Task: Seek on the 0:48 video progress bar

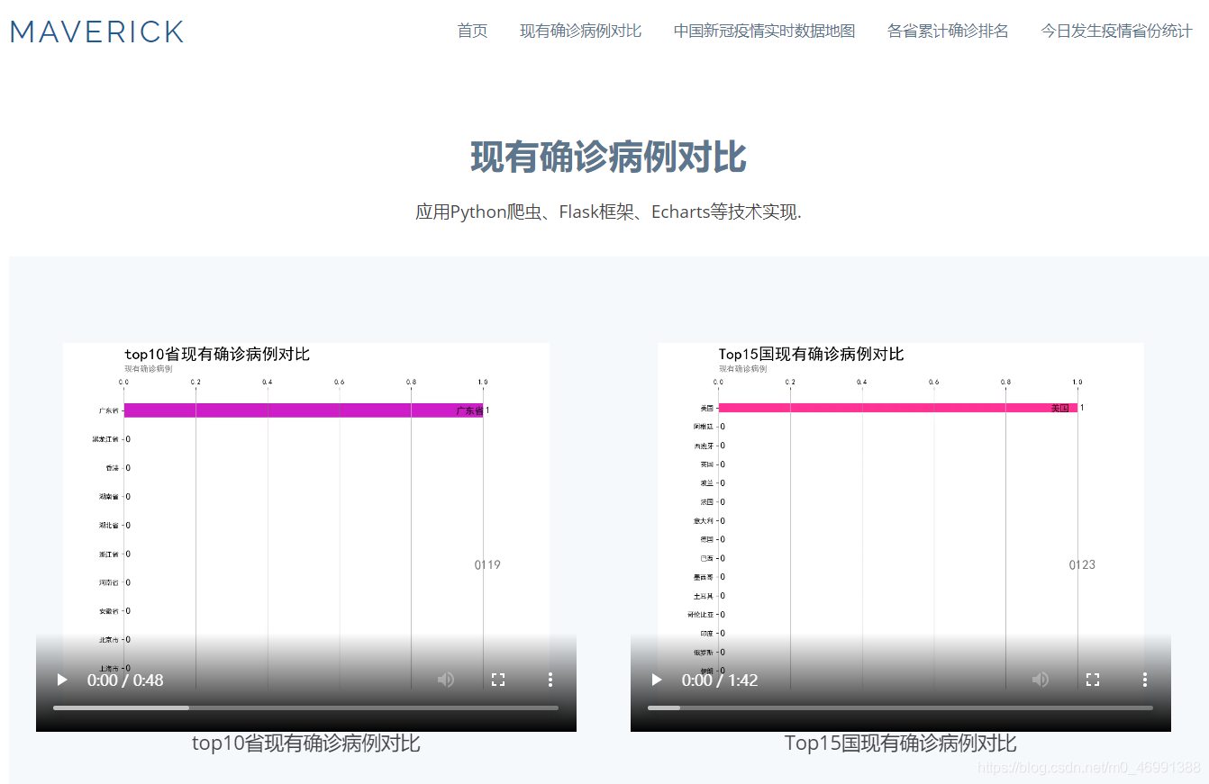Action: click(x=306, y=707)
